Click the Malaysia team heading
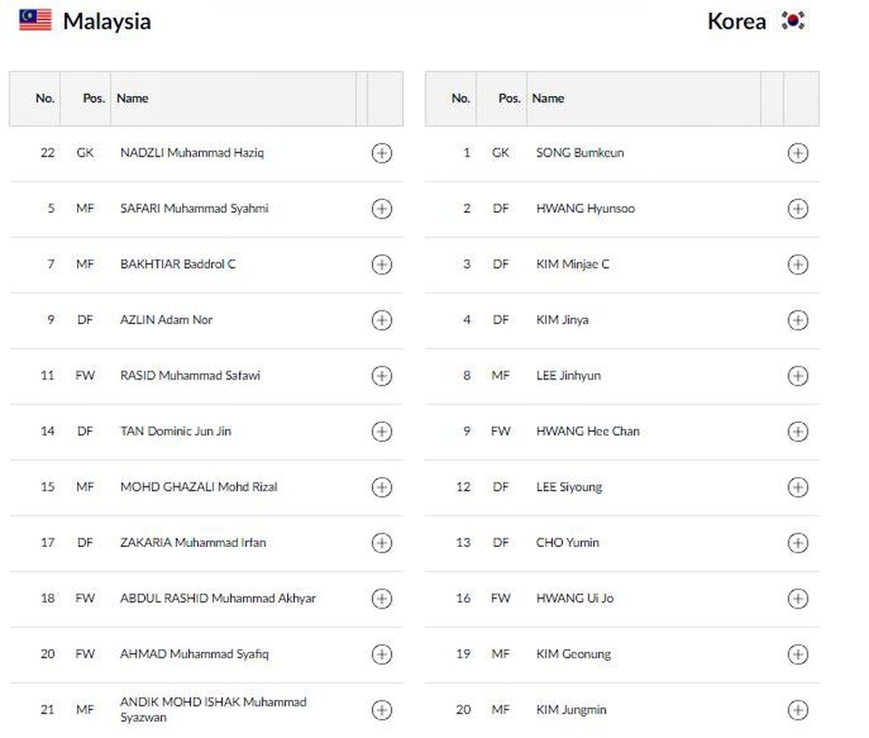The image size is (869, 738). [107, 22]
